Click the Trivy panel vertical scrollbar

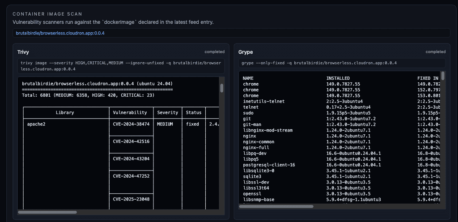[222, 88]
